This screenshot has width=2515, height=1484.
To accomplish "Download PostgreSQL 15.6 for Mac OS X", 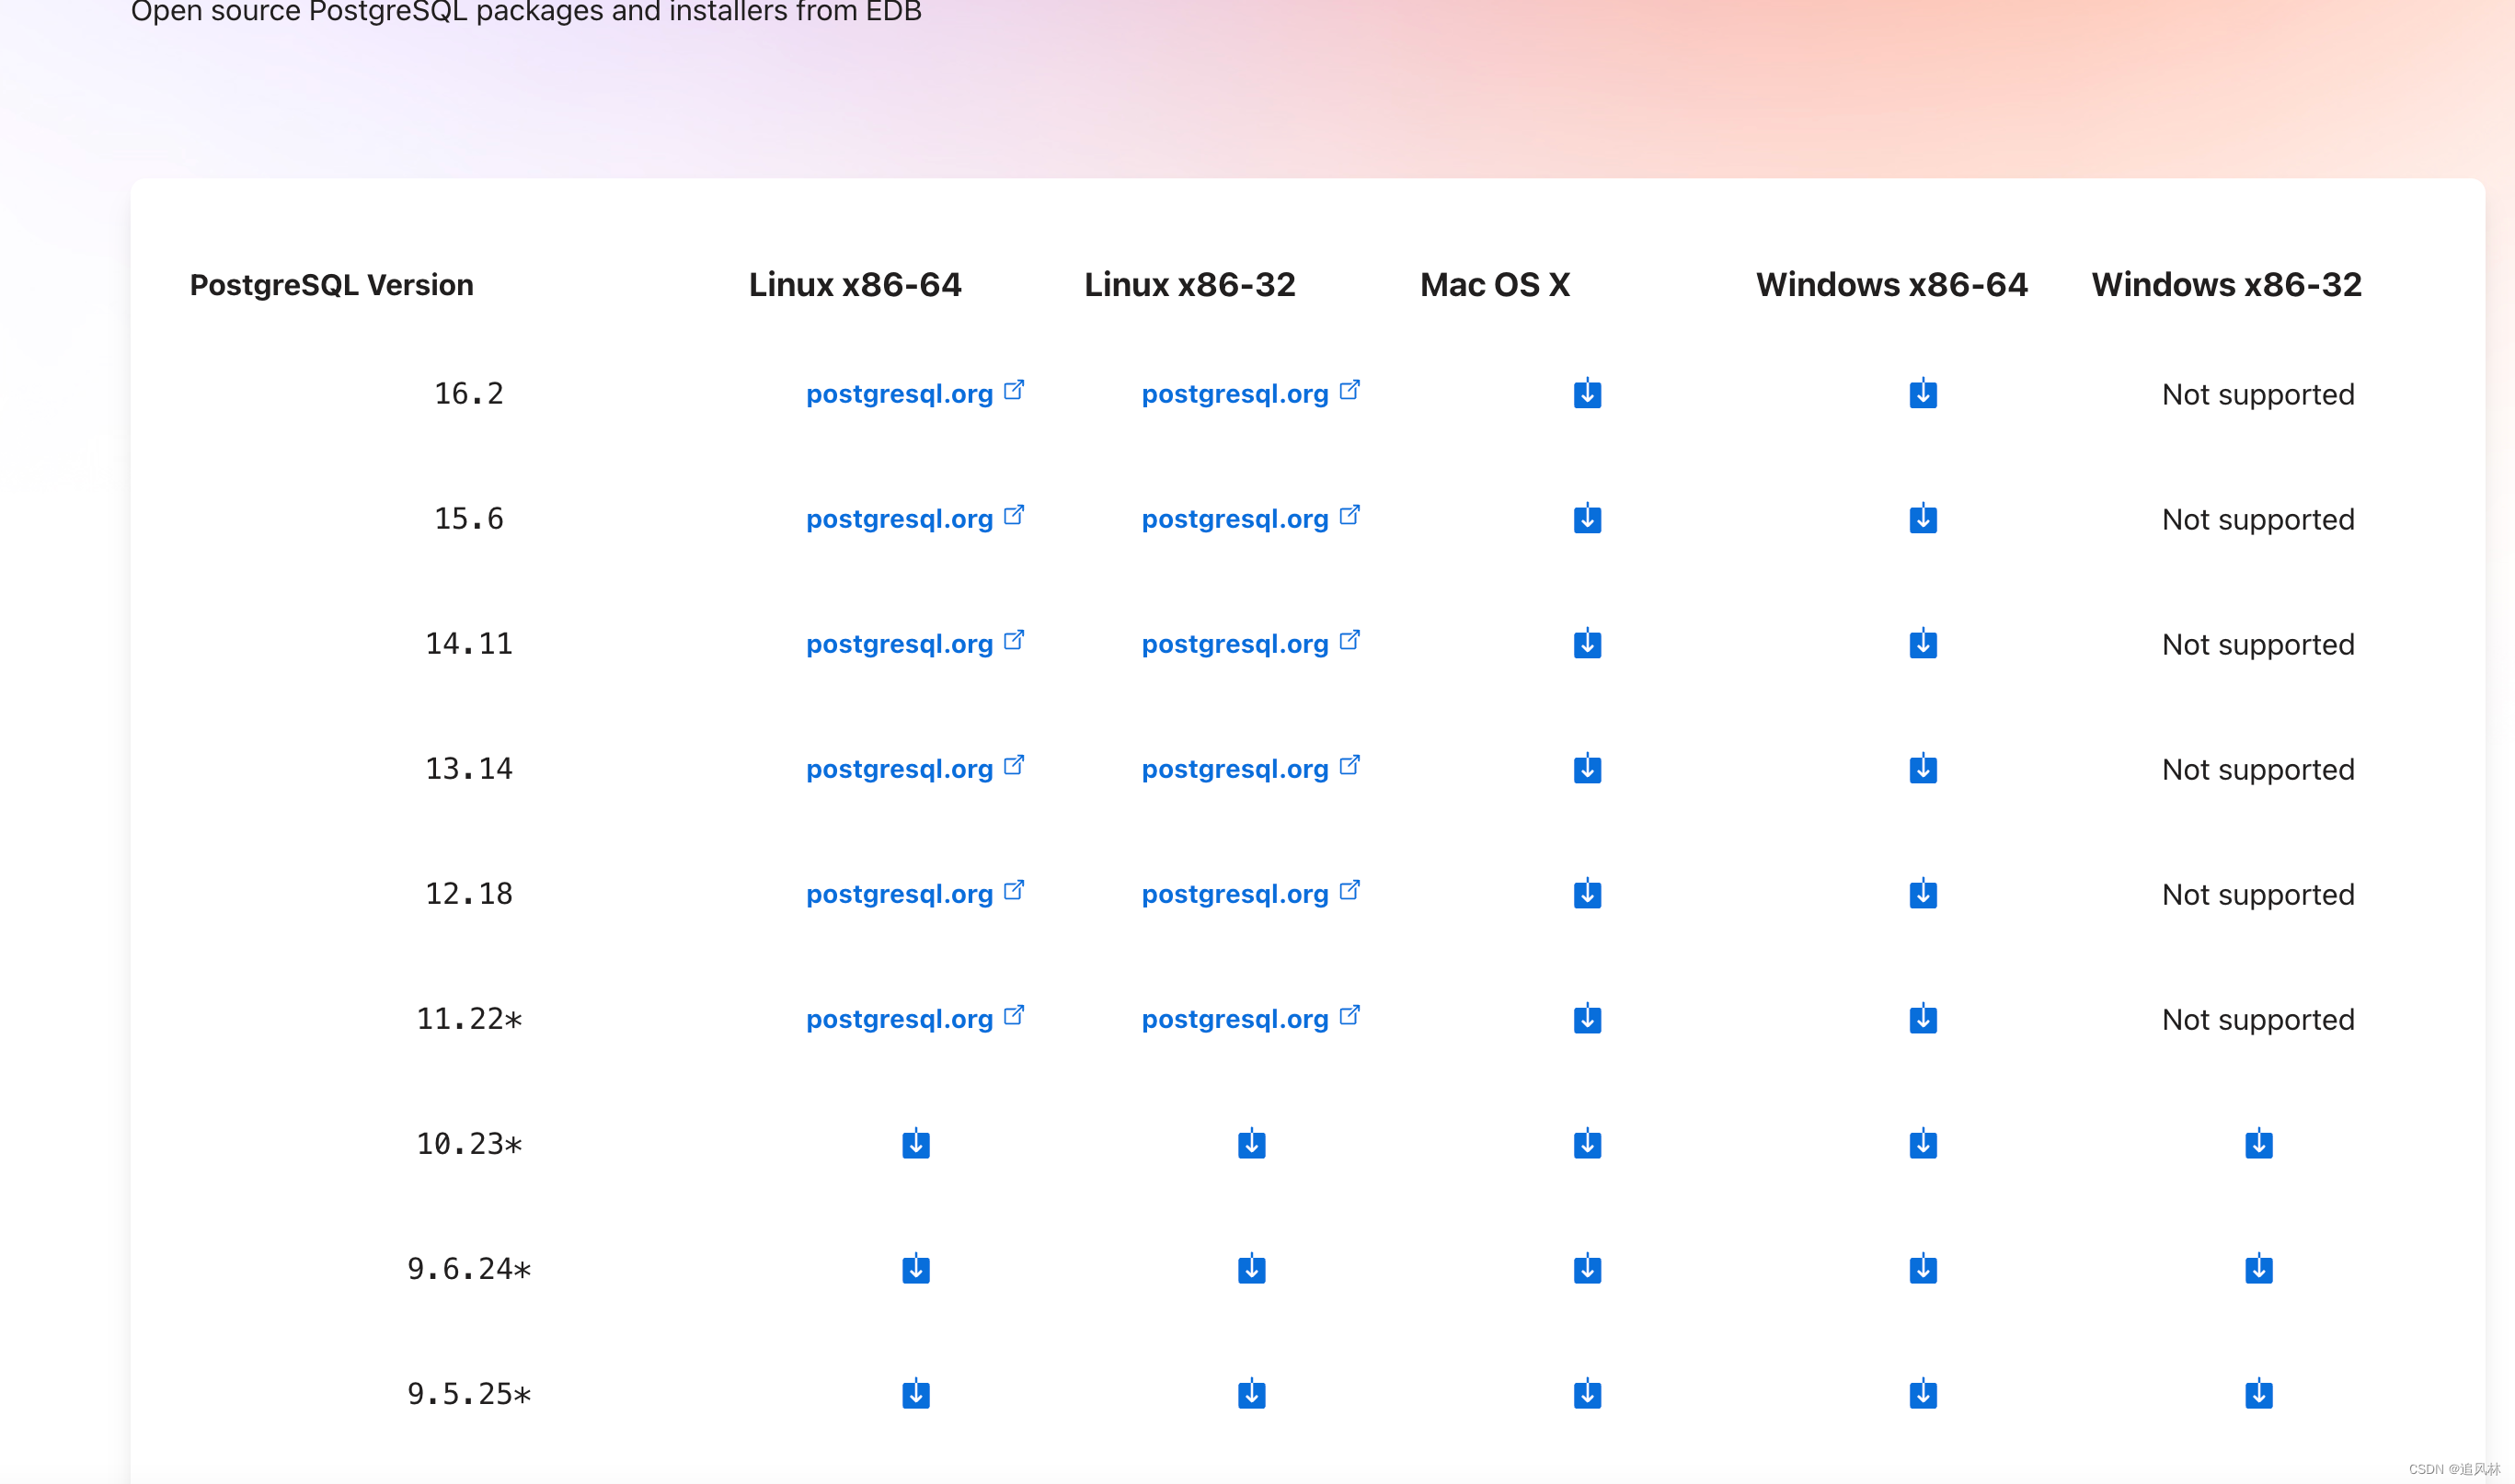I will [1587, 519].
